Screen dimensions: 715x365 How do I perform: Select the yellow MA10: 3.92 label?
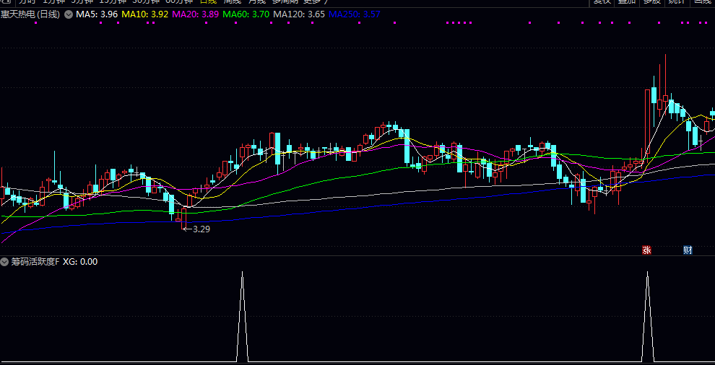[145, 14]
